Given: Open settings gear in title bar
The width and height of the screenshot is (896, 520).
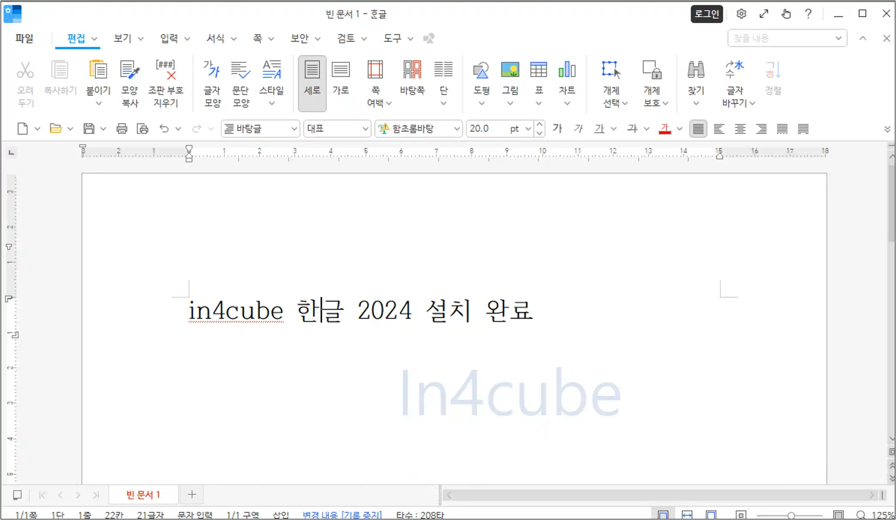Looking at the screenshot, I should tap(741, 14).
